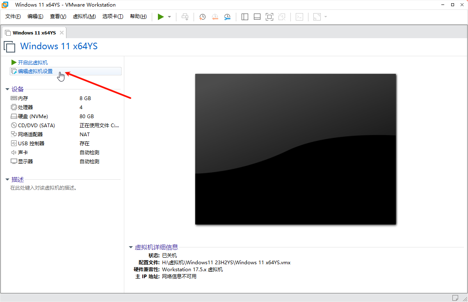Click the black virtual machine screen preview
This screenshot has width=468, height=302.
tap(295, 149)
